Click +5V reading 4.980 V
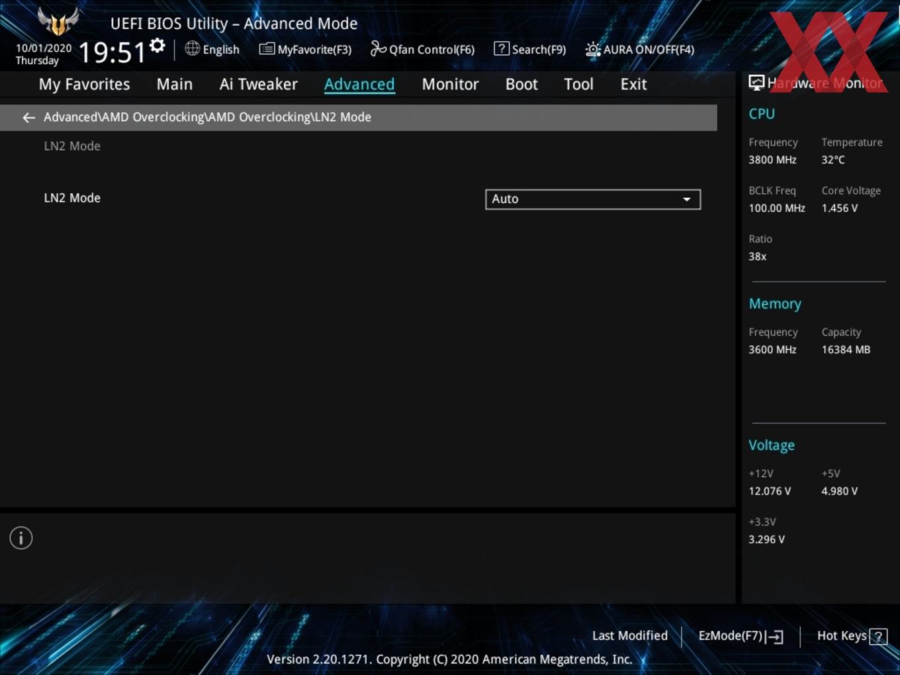Screen dimensions: 900x675 click(x=839, y=491)
